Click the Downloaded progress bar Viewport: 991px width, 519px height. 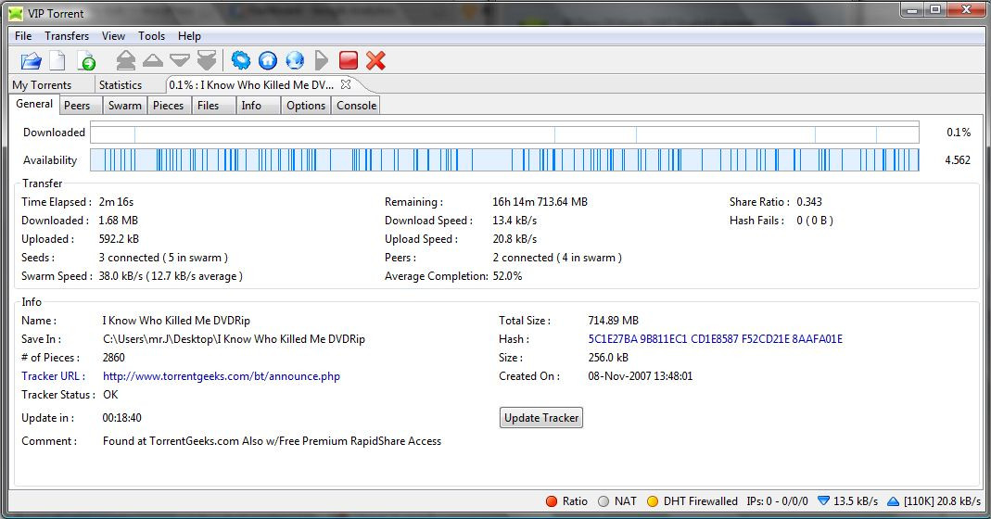(504, 133)
